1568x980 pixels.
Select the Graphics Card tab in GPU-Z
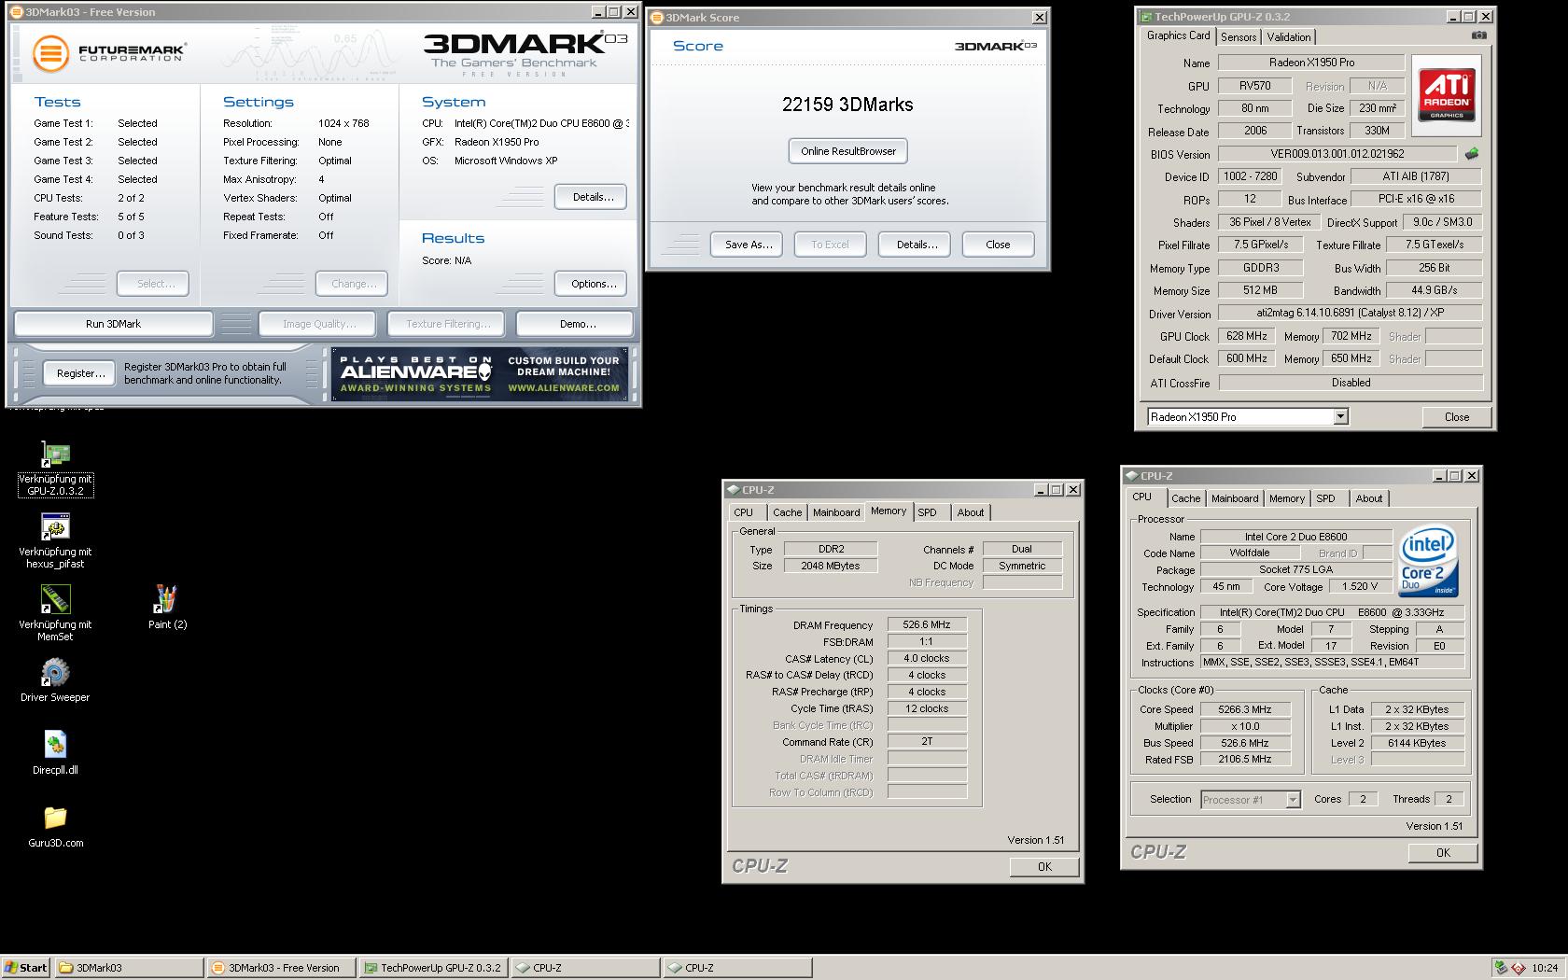(x=1178, y=35)
